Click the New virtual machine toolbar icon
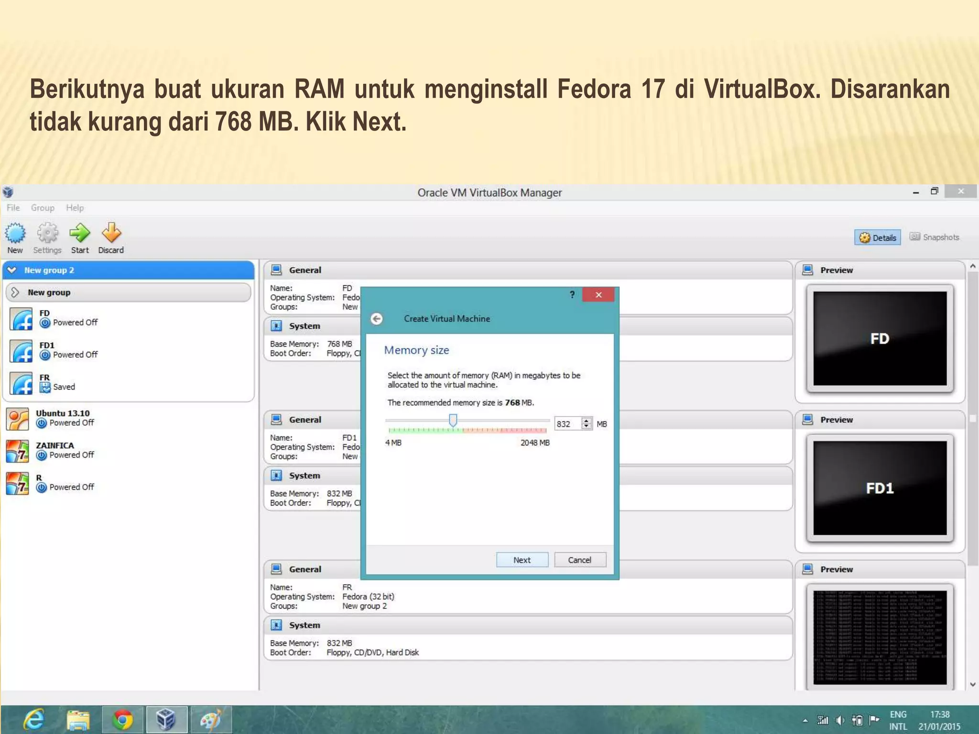Image resolution: width=979 pixels, height=734 pixels. click(15, 237)
